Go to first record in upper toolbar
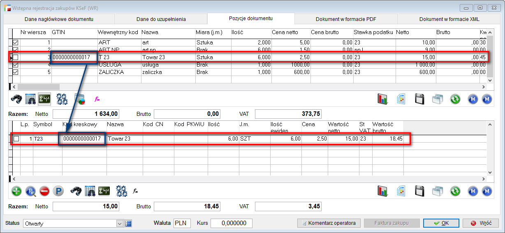This screenshot has width=505, height=233. (473, 99)
